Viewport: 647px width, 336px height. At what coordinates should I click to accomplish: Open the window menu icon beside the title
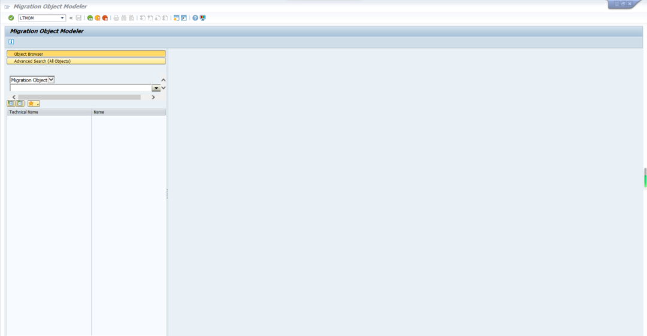coord(7,7)
